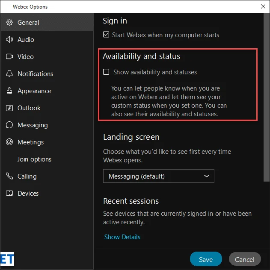
Task: Save the Webex options
Action: point(206,259)
